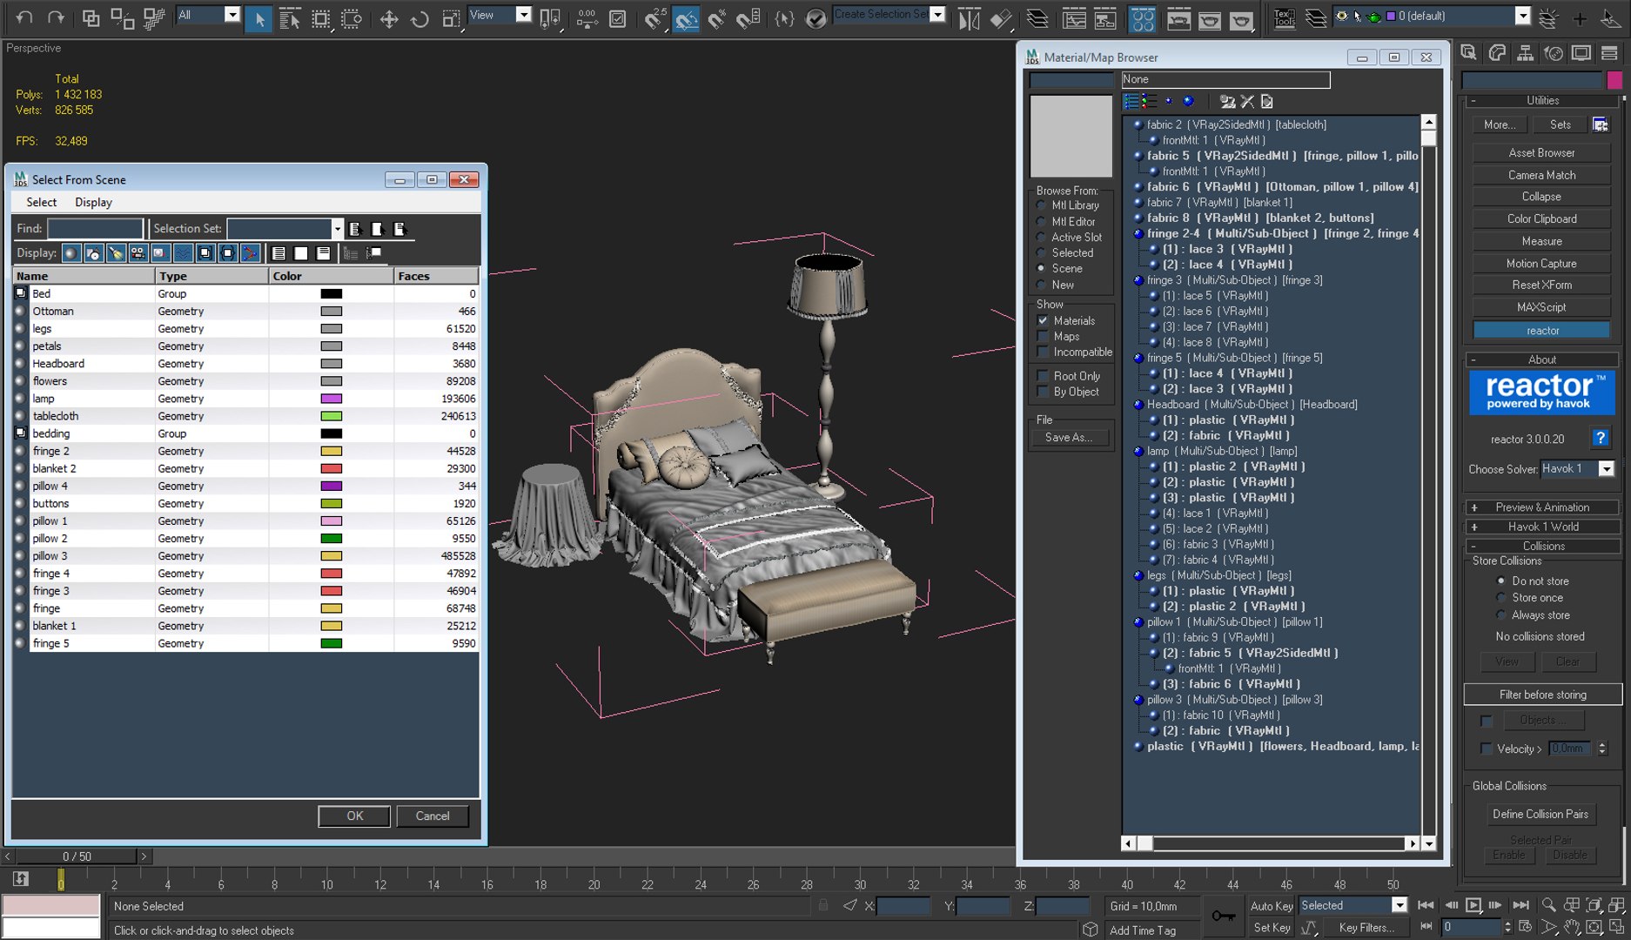This screenshot has width=1631, height=940.
Task: Click the Zoom Extents navigation icon
Action: (1594, 906)
